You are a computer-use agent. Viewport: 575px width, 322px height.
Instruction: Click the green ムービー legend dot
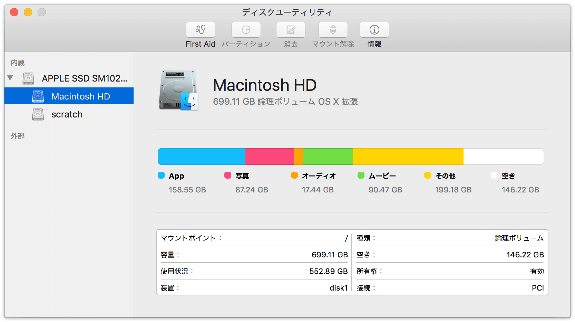361,175
